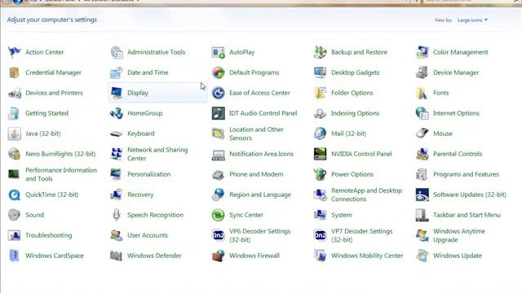Click the Java (32-bit) icon
The width and height of the screenshot is (522, 293).
pos(15,133)
